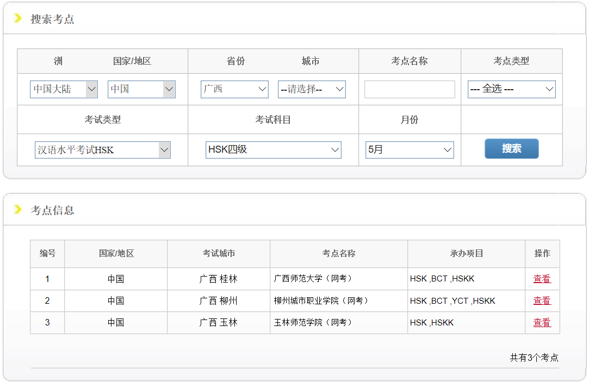Open the 城市 dropdown showing --请选择--

coord(312,89)
